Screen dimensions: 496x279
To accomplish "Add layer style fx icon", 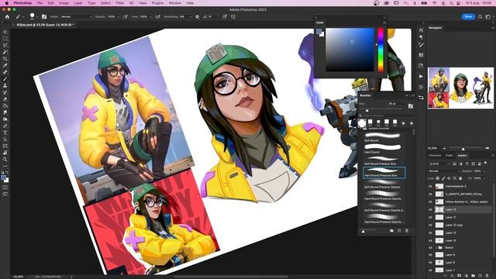I will coord(452,276).
